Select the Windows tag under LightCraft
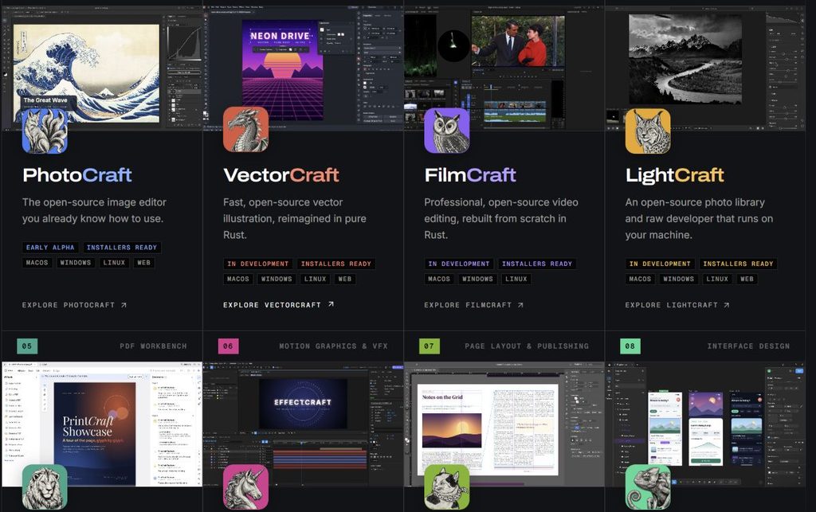 (x=678, y=279)
